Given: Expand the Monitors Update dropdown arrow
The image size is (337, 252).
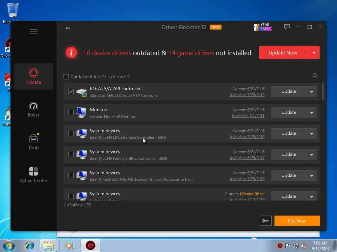Looking at the screenshot, I should click(312, 113).
